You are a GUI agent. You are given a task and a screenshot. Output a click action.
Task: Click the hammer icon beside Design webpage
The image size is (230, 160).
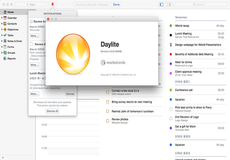171,45
